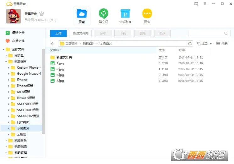Expand the 我的音乐 tree node arrow
Screen dimensions: 234x164
pyautogui.click(x=6, y=140)
